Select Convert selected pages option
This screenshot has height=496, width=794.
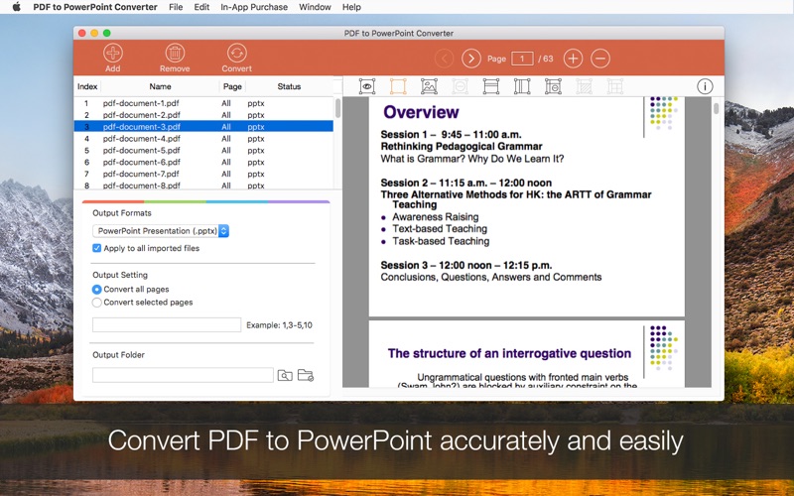97,303
